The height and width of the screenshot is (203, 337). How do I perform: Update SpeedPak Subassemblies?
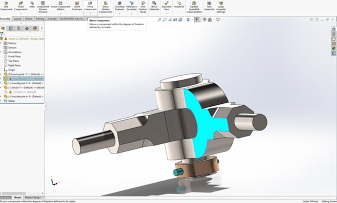[194, 7]
